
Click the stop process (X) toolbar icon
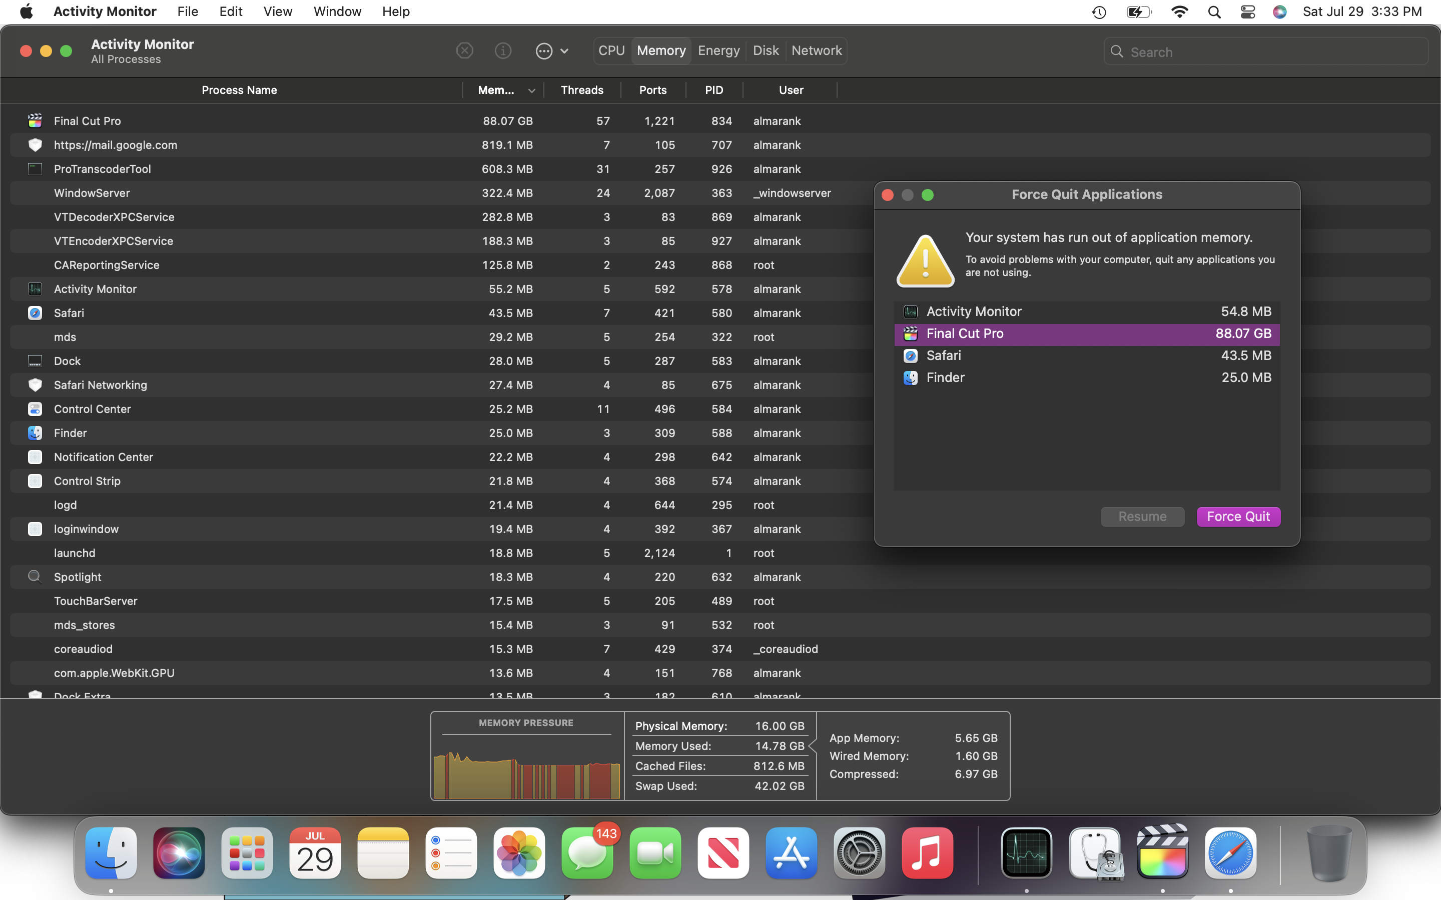click(464, 51)
